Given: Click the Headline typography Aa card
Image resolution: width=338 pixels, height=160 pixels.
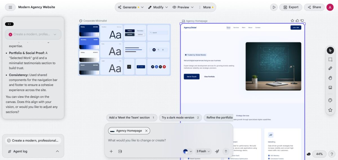Looking at the screenshot, I should [x=112, y=33].
